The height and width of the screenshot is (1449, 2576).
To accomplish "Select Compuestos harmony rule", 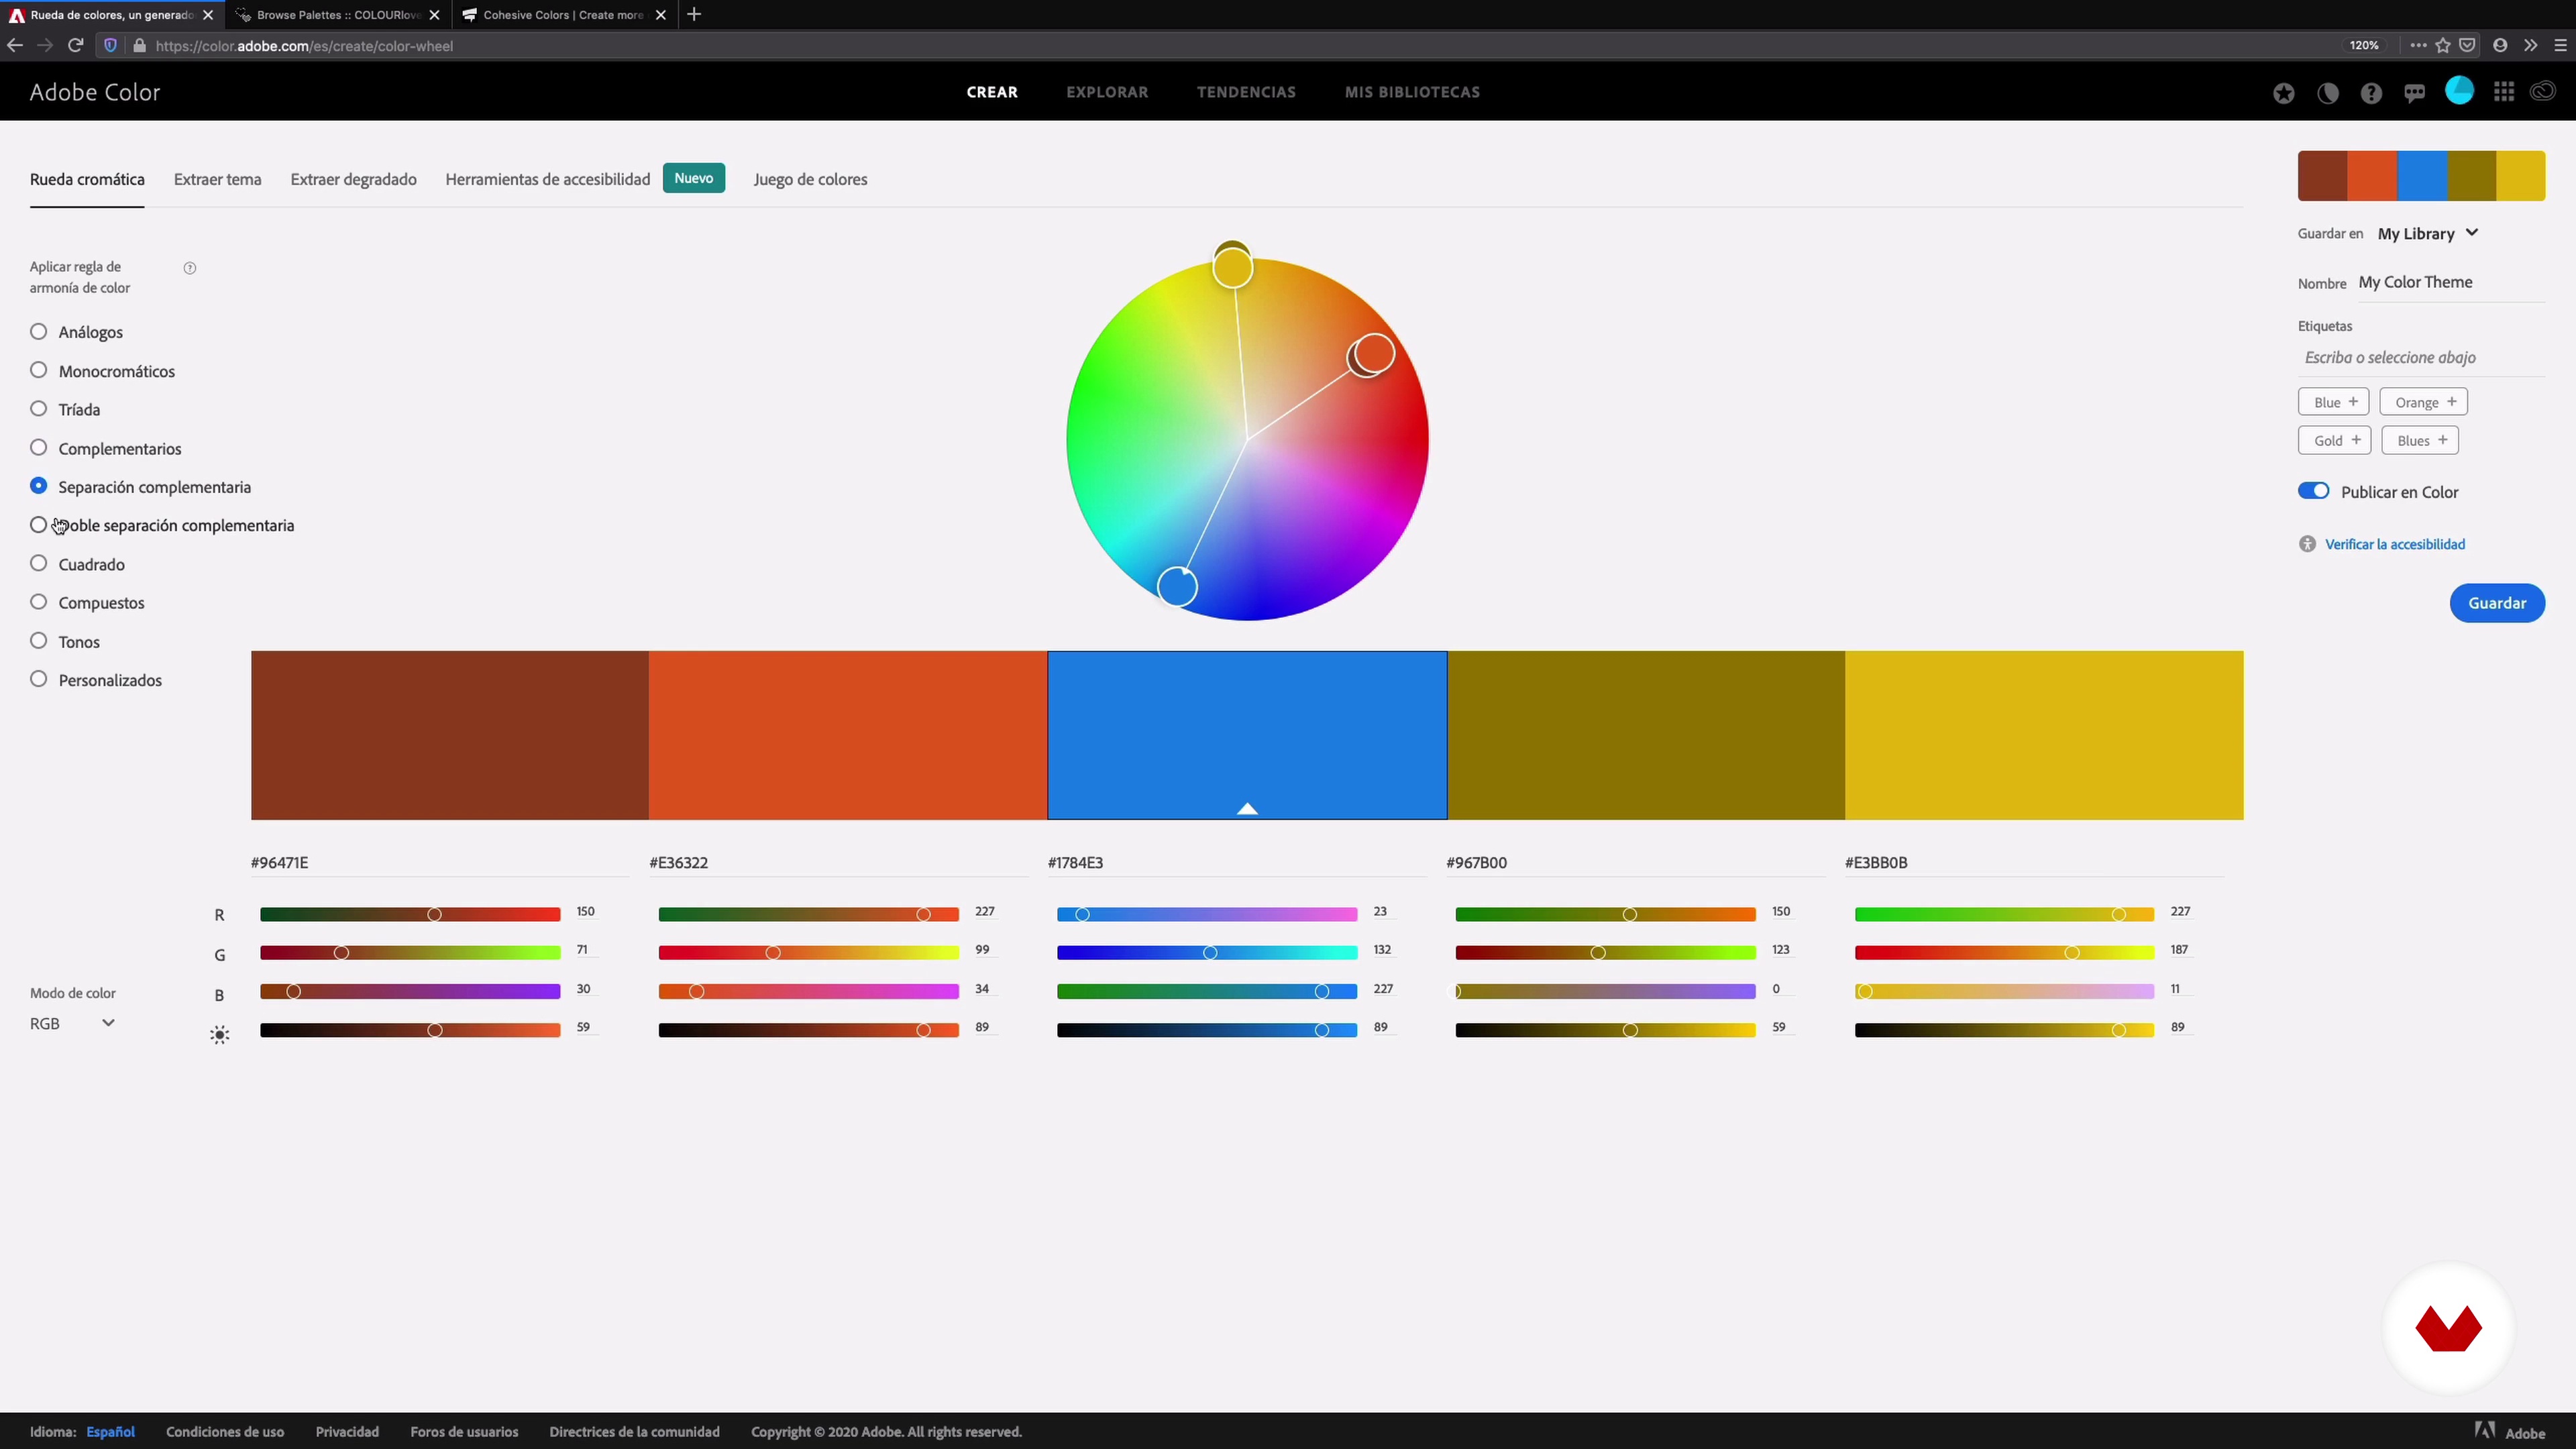I will (38, 601).
